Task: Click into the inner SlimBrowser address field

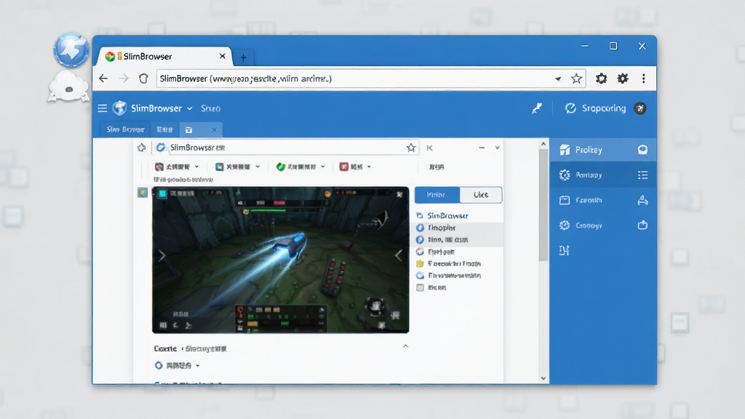Action: (285, 148)
